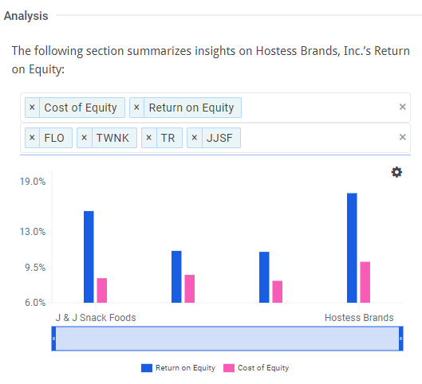Click the left handle of range slider
The height and width of the screenshot is (384, 422).
[53, 339]
